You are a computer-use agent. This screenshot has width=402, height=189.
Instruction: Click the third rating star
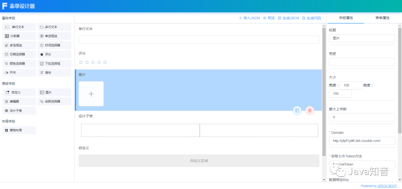[x=93, y=62]
